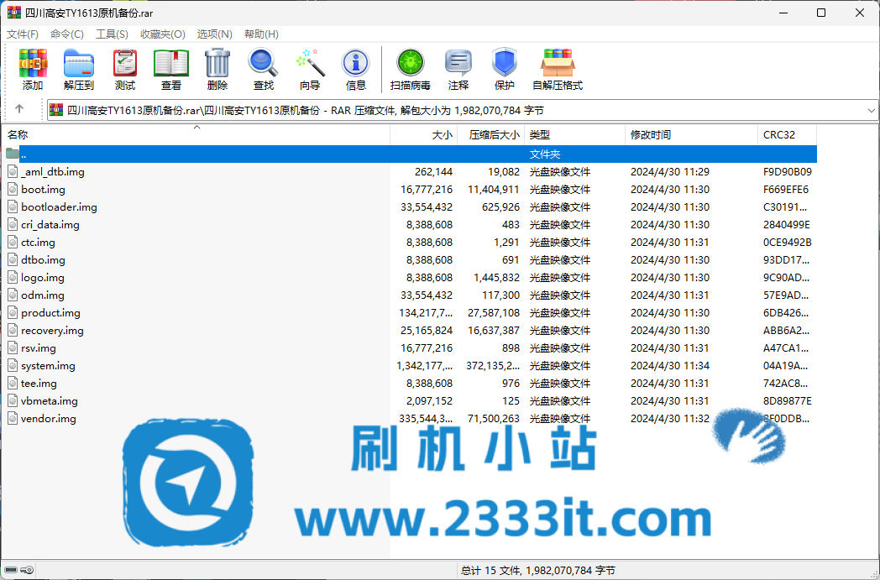
Task: Click the SFX (自解压格式) icon
Action: (x=558, y=69)
